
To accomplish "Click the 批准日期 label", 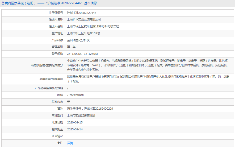I will coord(57,122).
